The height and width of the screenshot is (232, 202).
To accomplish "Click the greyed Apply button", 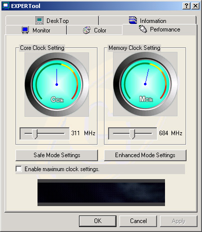I will [x=178, y=221].
